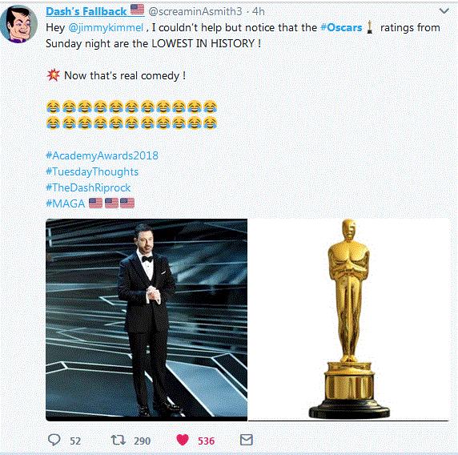
Task: Open the golden Oscar statue image
Action: [x=348, y=320]
